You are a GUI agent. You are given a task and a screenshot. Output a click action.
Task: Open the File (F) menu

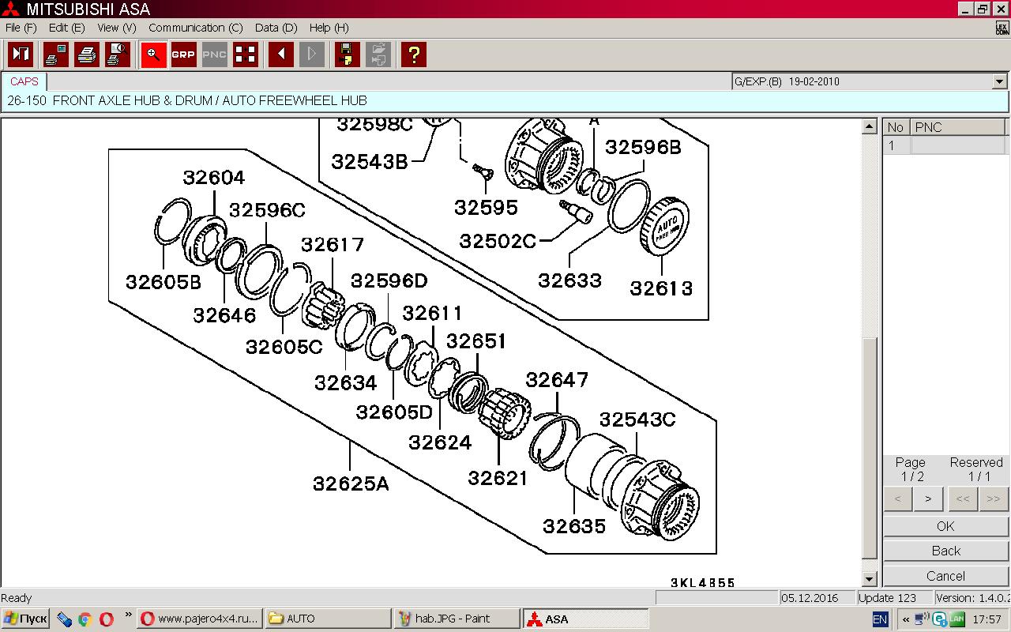21,28
